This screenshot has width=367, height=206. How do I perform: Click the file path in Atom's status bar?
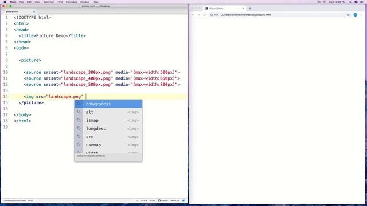pyautogui.click(x=14, y=201)
